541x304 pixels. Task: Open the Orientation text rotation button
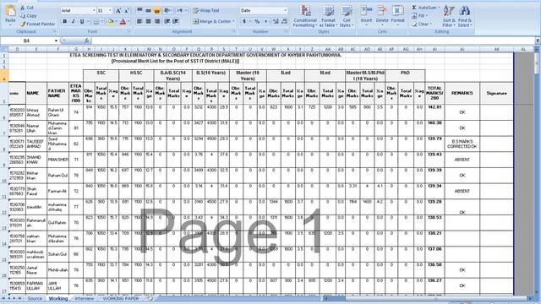(x=167, y=11)
